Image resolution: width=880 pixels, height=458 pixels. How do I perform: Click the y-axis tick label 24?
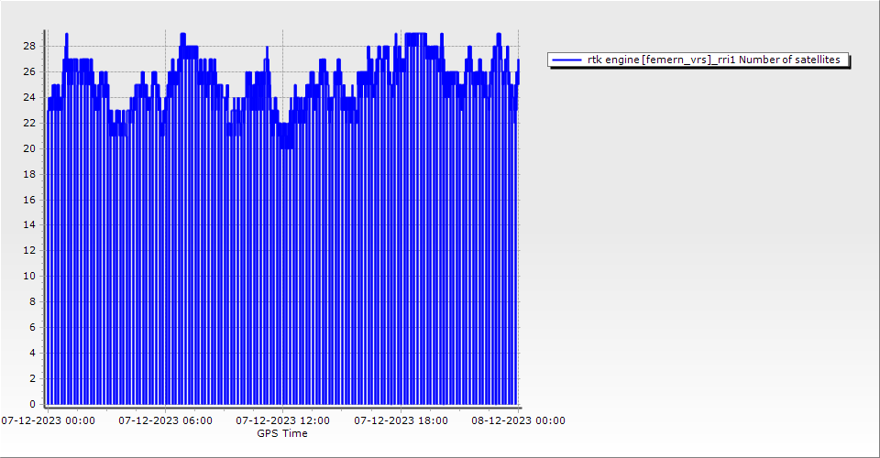pos(29,97)
